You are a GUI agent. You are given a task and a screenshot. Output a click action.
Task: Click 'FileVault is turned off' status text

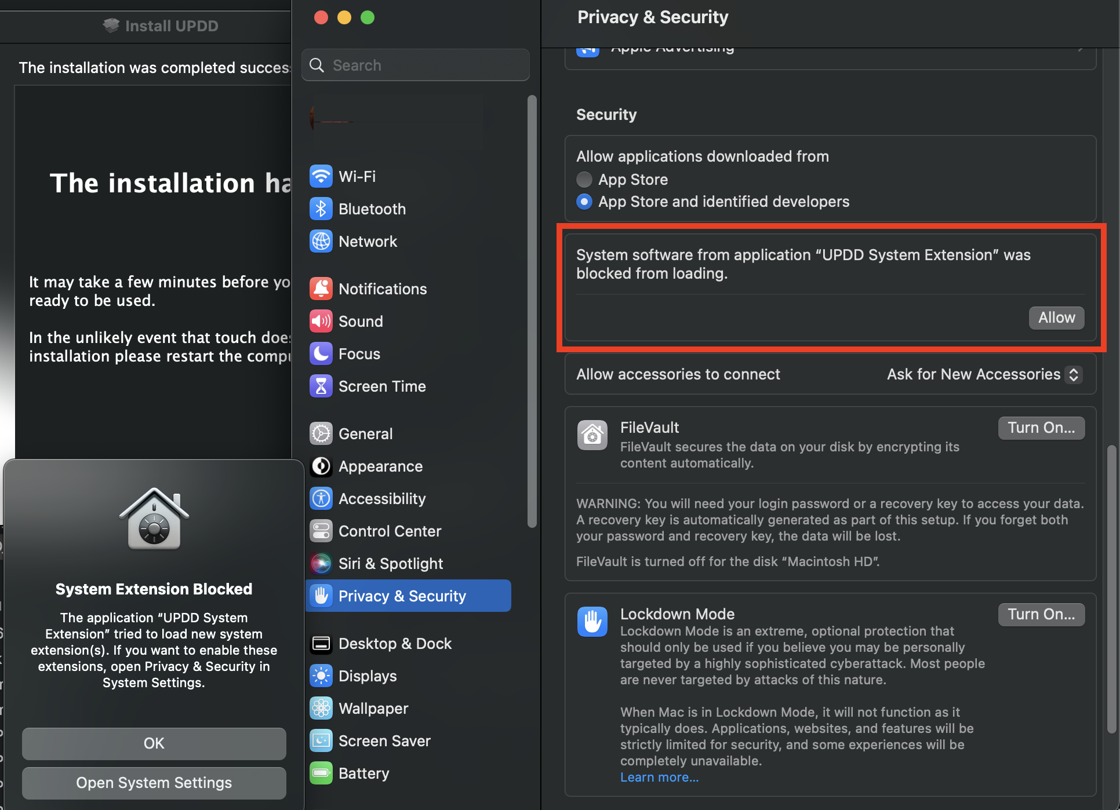728,561
